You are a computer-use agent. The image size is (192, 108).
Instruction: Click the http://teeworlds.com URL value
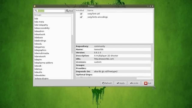[x=104, y=59]
